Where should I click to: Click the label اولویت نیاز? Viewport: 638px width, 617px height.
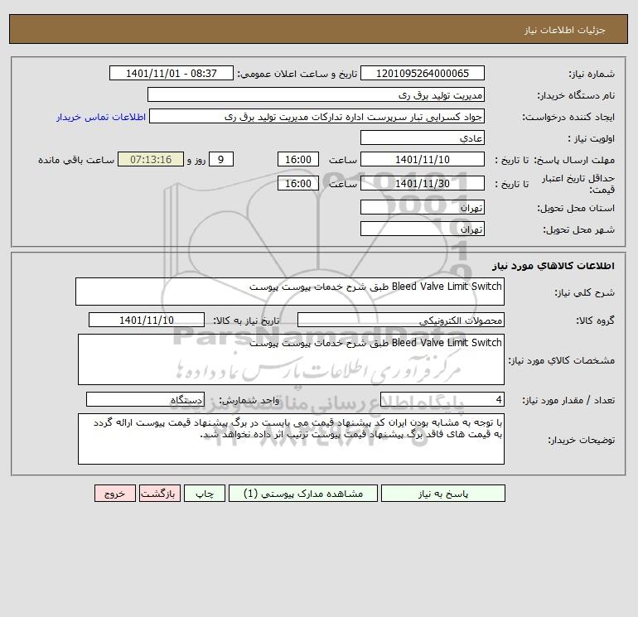click(x=592, y=138)
